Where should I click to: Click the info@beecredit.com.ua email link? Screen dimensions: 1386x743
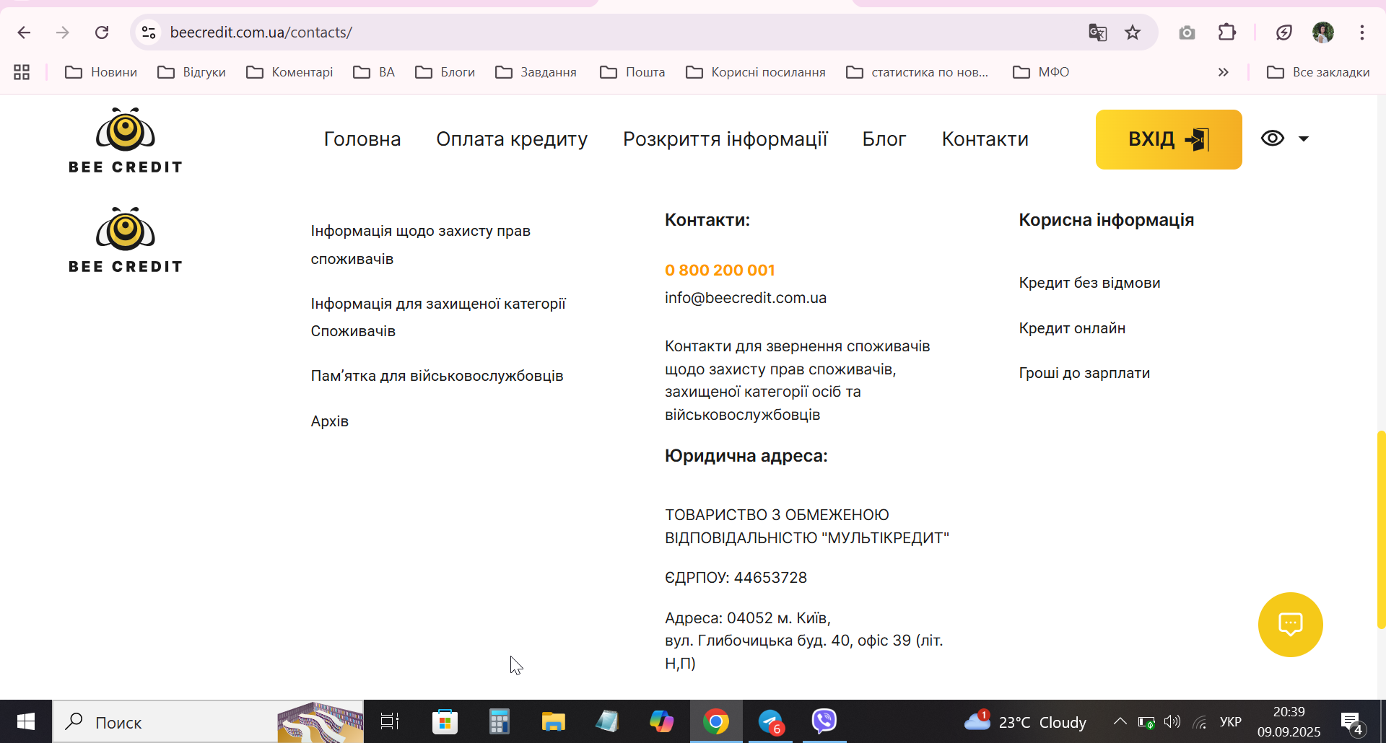(x=746, y=298)
